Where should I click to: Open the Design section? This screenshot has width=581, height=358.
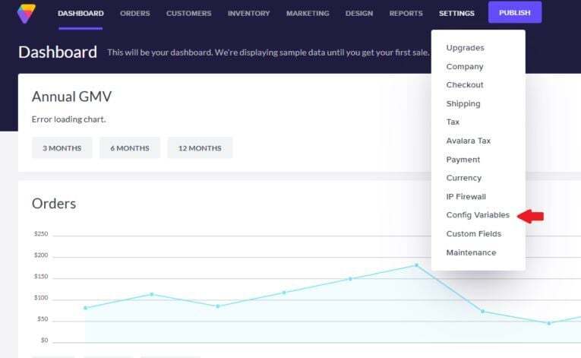click(359, 14)
